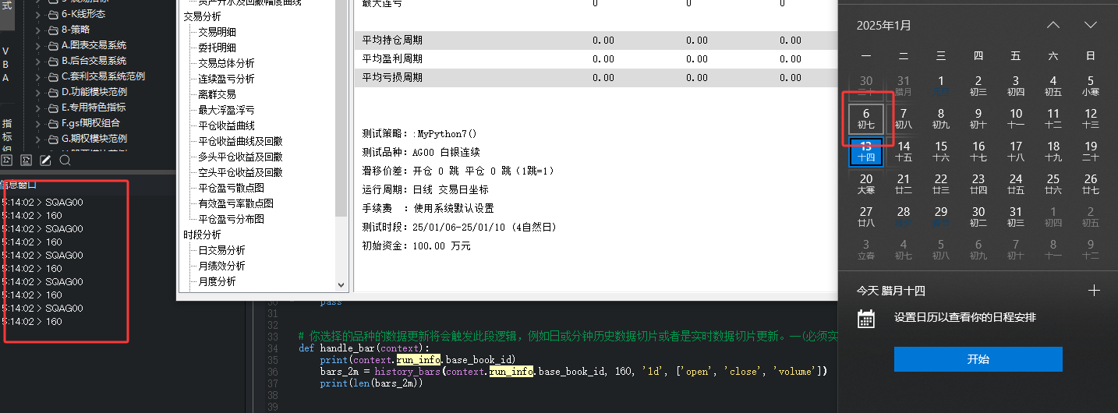Select 交易总体分析 report item
1118x413 pixels.
[226, 63]
